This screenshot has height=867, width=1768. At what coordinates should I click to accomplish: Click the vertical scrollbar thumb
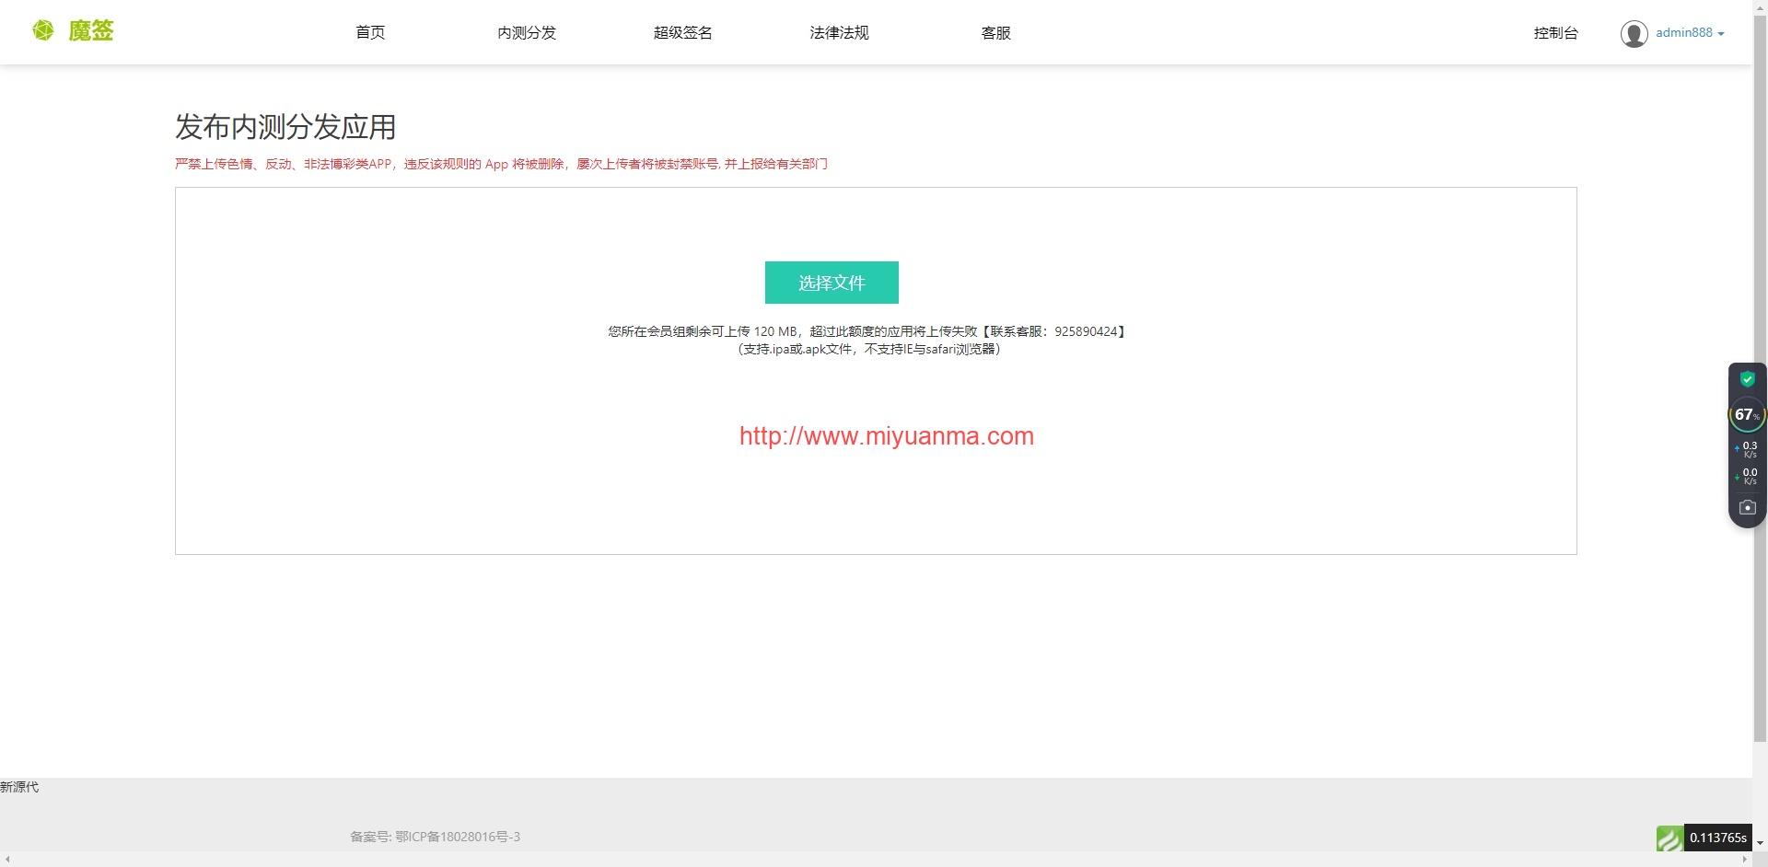point(1760,378)
